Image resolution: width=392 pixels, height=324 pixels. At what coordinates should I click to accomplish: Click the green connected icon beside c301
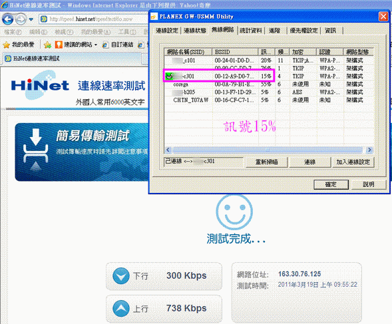169,76
